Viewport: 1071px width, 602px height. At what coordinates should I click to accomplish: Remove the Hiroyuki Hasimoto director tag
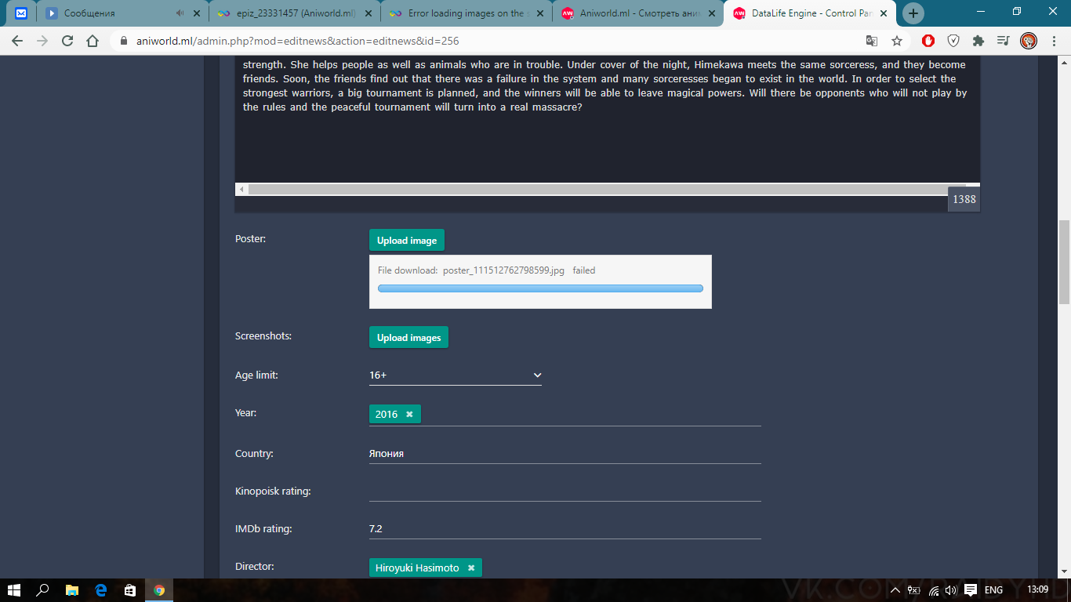click(471, 568)
